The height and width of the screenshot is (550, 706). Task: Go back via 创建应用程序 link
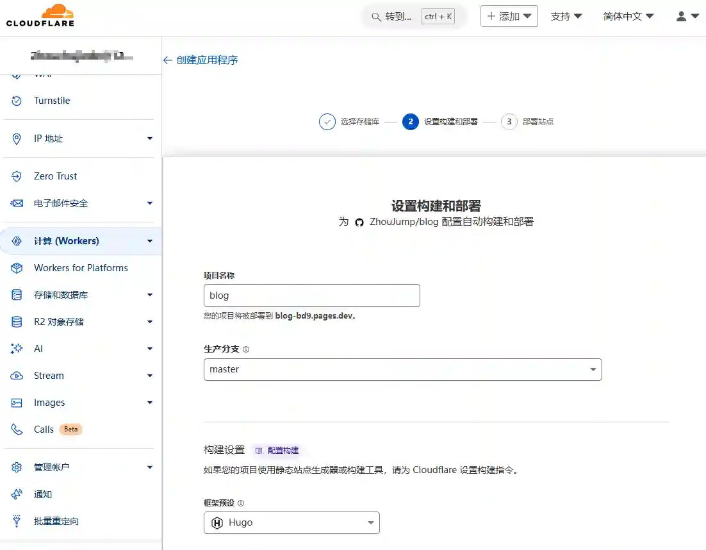coord(201,60)
